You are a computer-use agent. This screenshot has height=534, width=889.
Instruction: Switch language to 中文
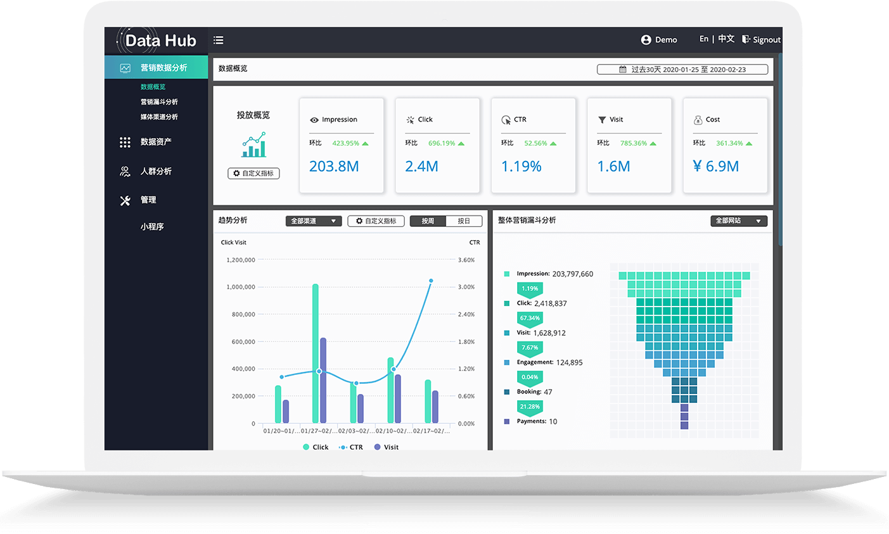(726, 39)
